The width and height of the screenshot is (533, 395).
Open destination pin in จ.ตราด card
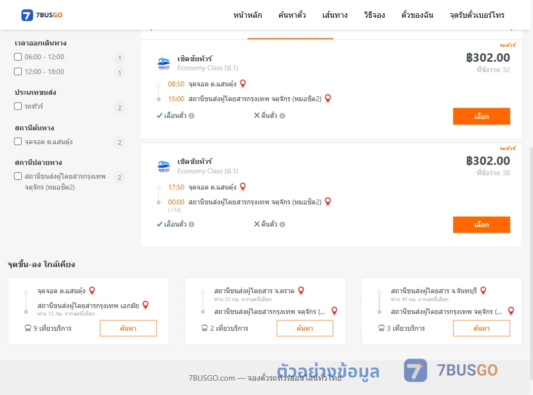click(334, 311)
